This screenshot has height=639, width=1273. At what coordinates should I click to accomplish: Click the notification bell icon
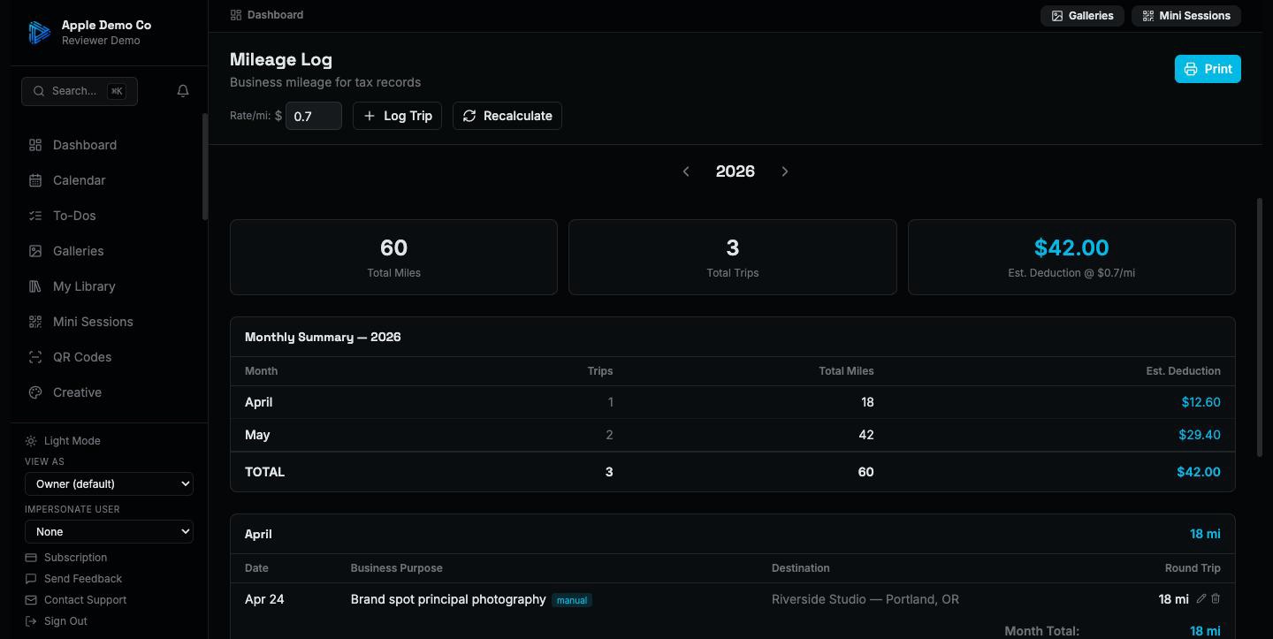(183, 91)
